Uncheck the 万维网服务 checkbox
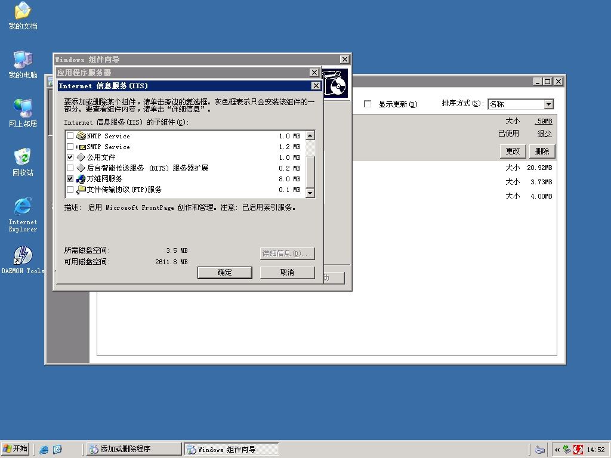 click(x=70, y=179)
